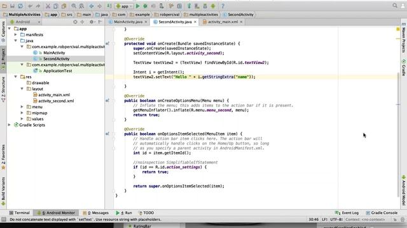Open the 0: Messages tab
Screen dimensions: 407x228
(95, 213)
